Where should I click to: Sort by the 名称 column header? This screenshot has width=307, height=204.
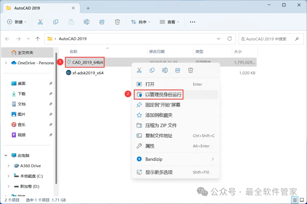(x=74, y=51)
